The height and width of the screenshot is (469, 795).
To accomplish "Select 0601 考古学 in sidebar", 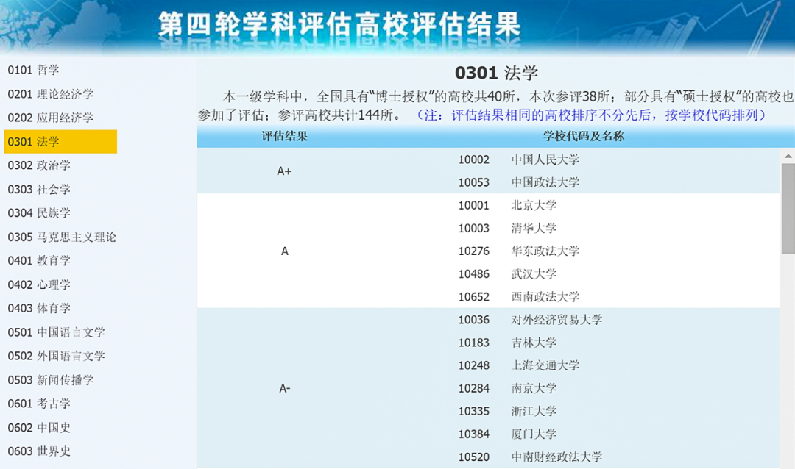I will coord(39,403).
